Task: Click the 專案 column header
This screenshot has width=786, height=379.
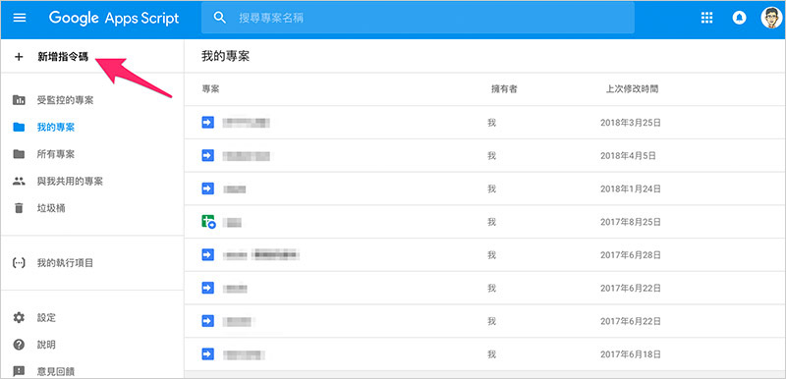Action: [210, 89]
